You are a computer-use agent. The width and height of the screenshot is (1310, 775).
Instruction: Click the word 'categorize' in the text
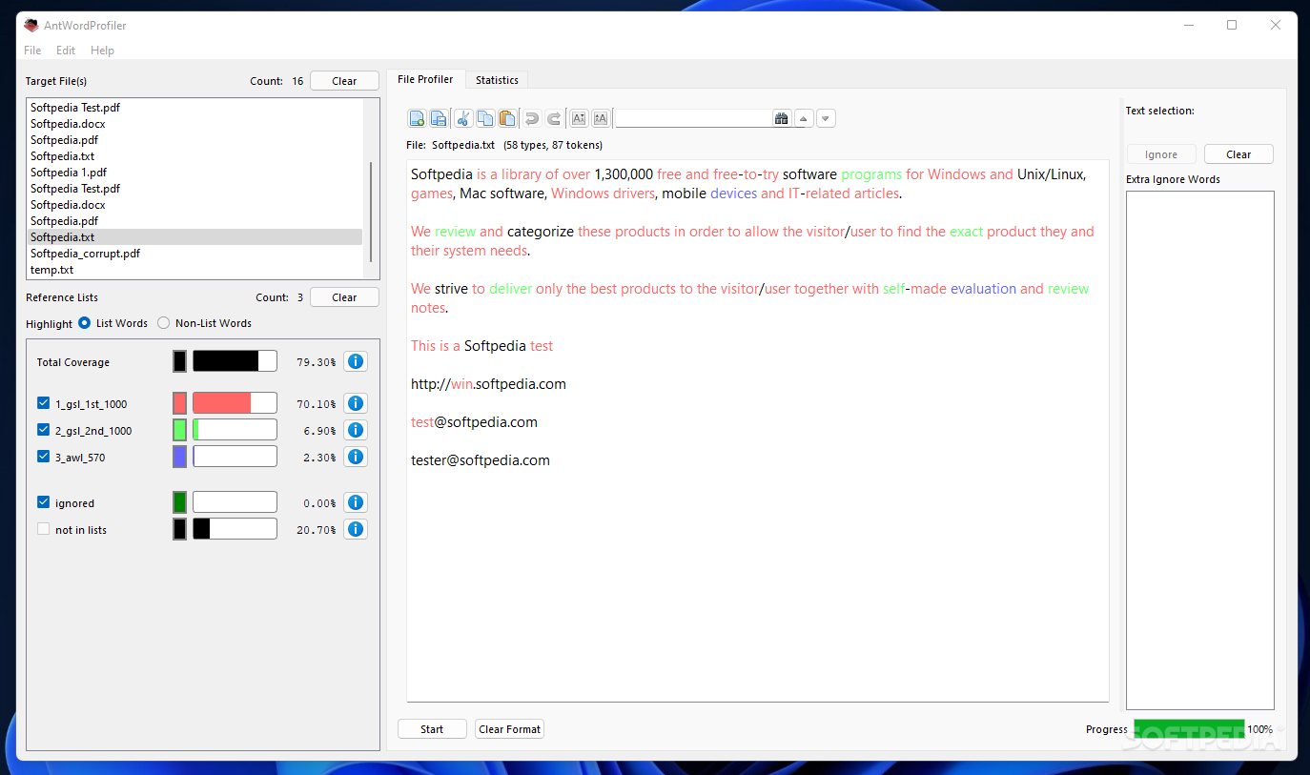pyautogui.click(x=540, y=232)
